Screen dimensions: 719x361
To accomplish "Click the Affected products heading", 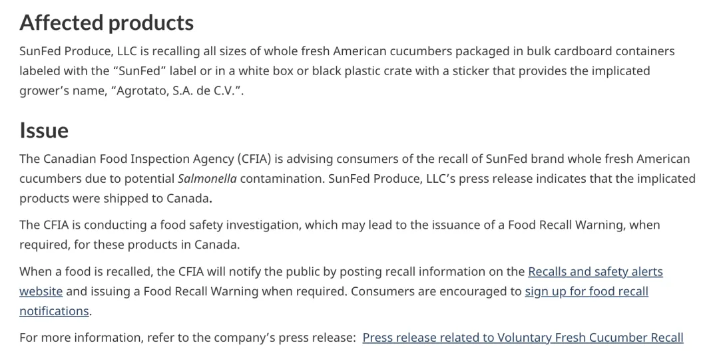I will coord(107,23).
